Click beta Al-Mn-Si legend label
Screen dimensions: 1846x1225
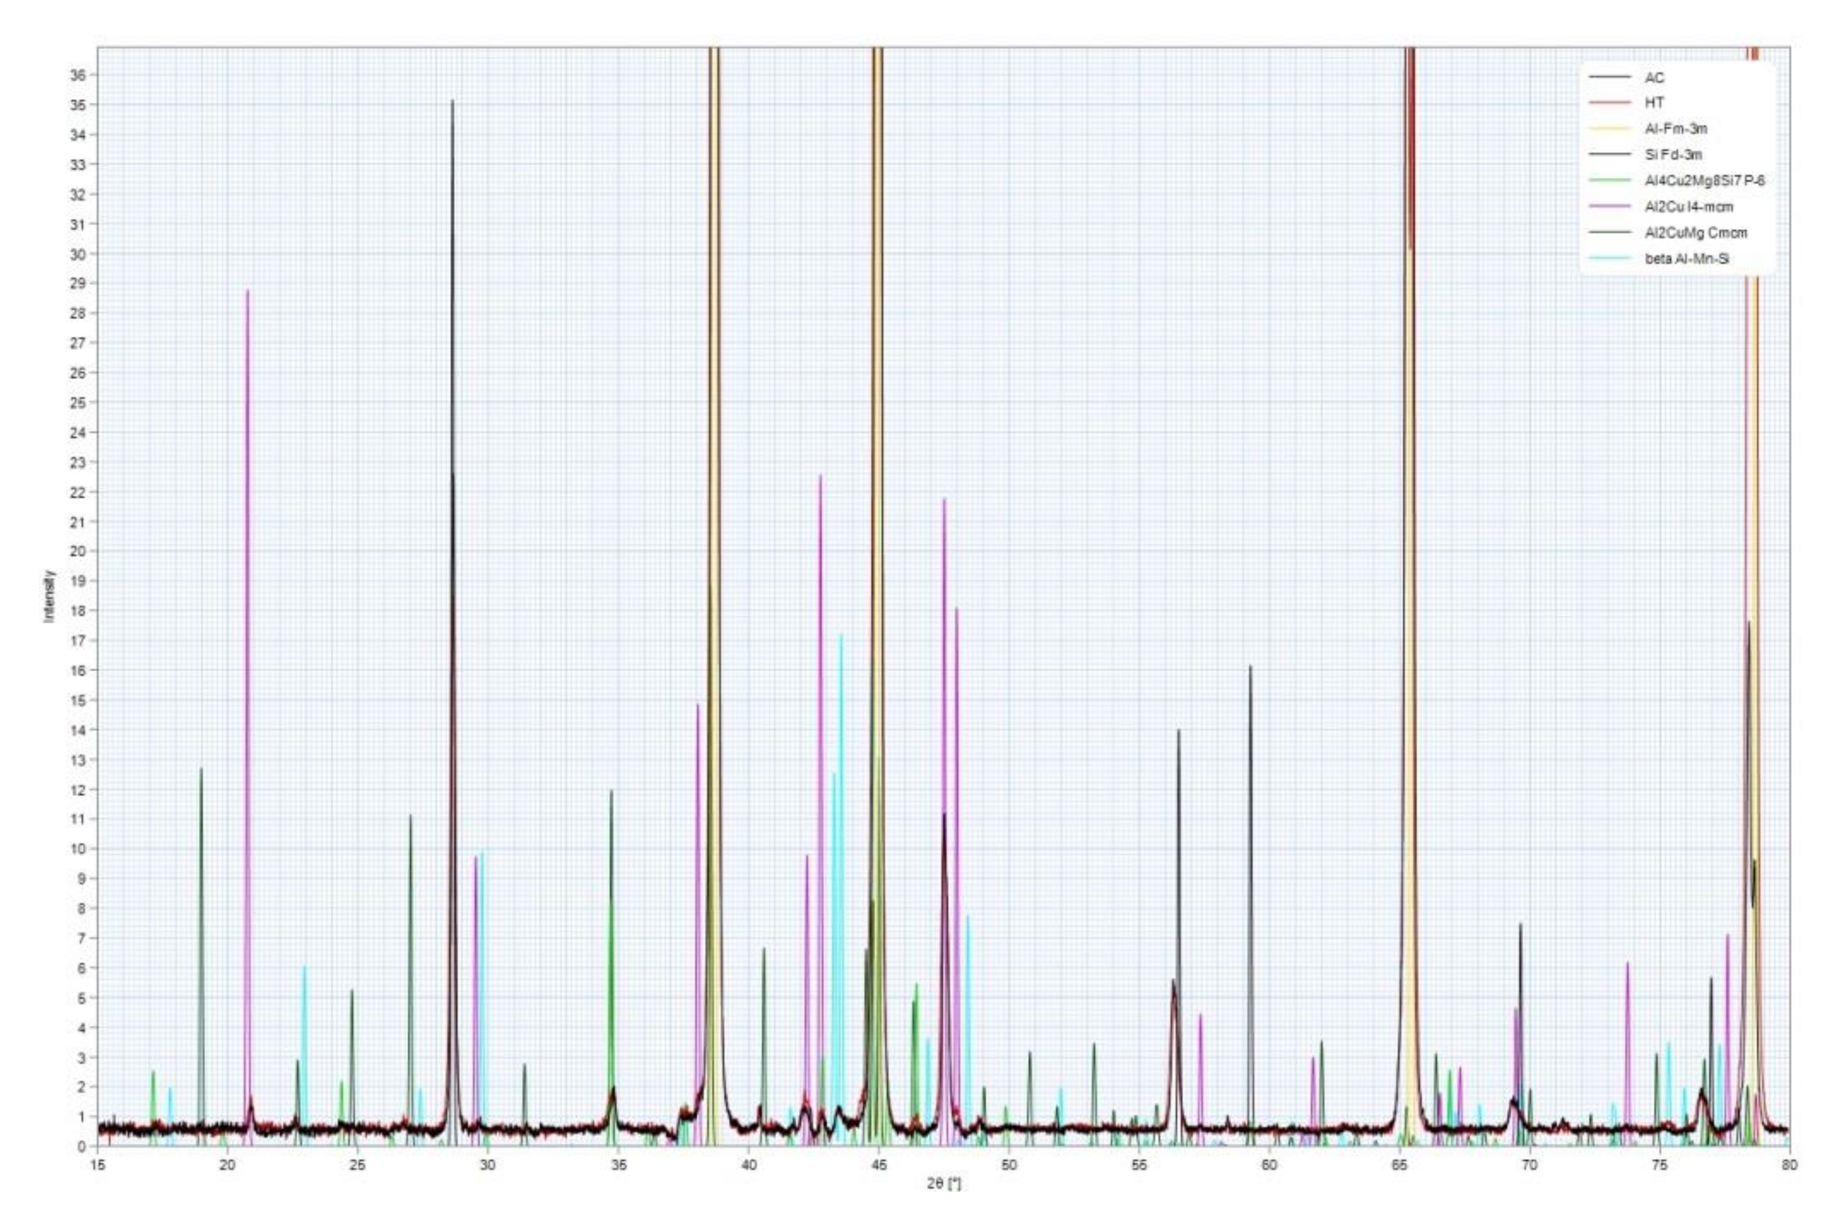click(1687, 258)
